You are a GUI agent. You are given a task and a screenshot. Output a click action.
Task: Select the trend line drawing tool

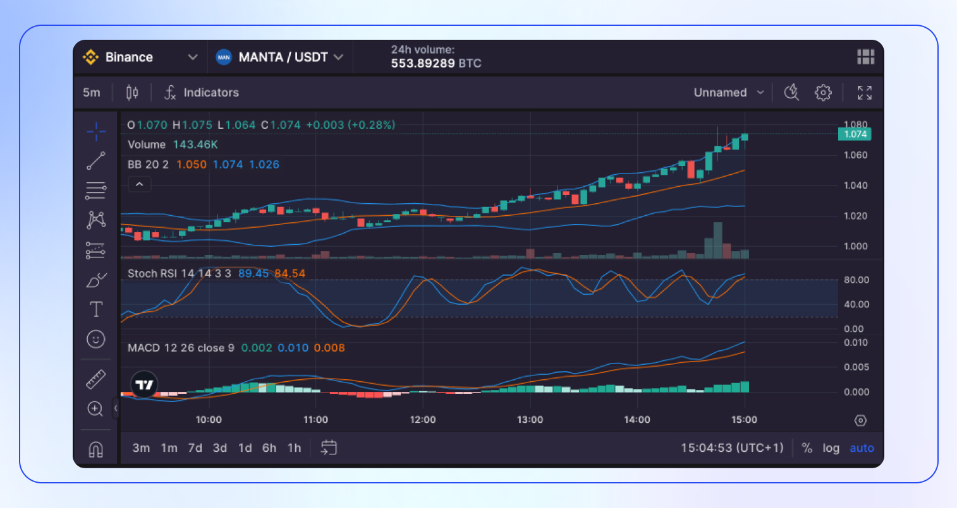click(x=95, y=161)
